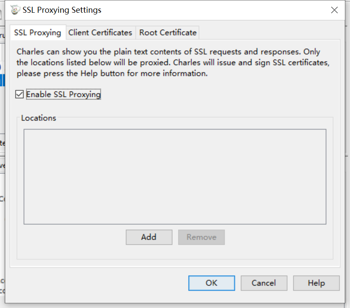Click the blue highlighted item behind dialog
Screen dimensions: 350x308
2,80
